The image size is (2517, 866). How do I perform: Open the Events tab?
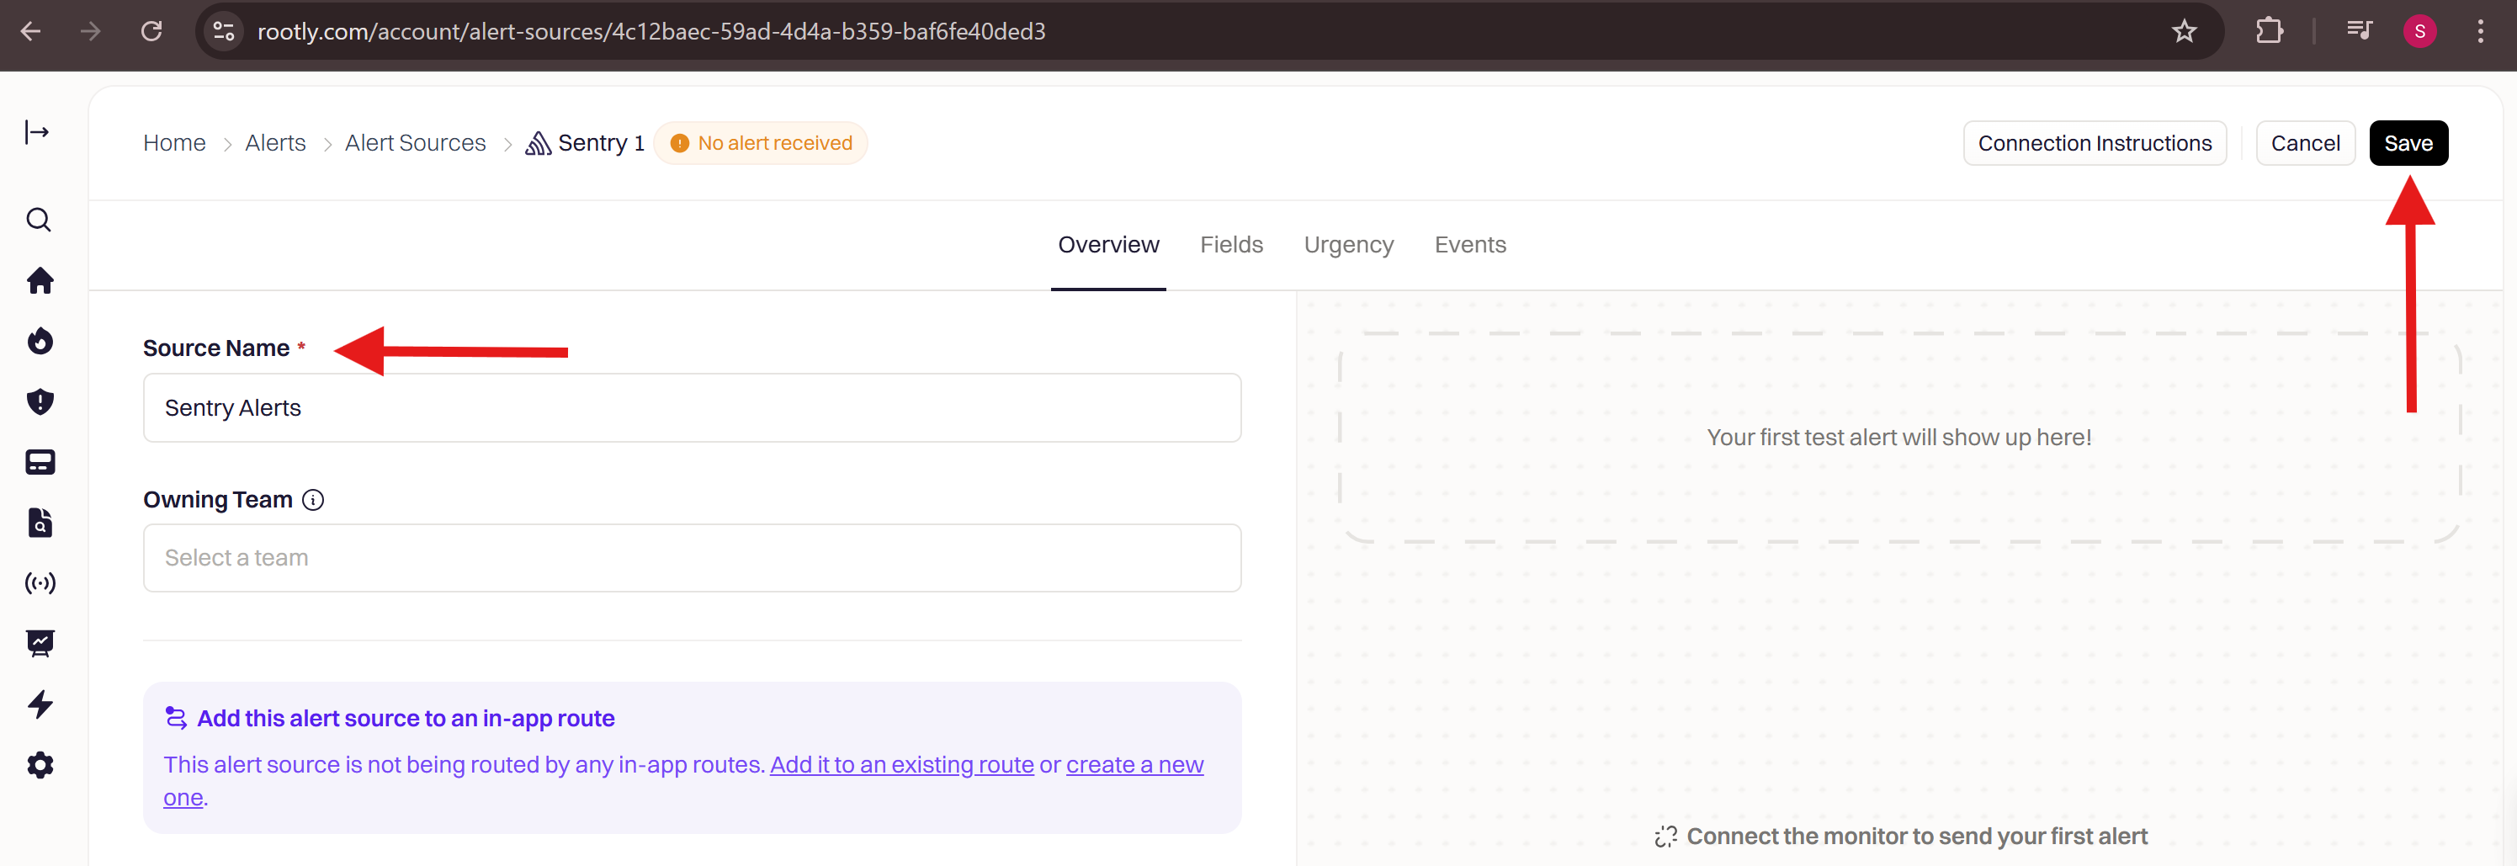pos(1469,244)
